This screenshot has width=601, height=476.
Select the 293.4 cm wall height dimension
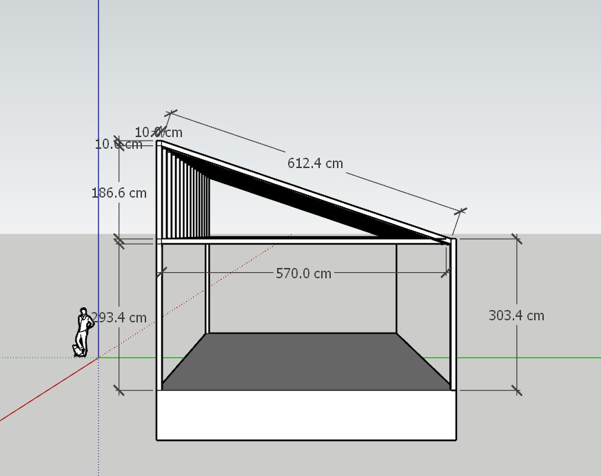click(x=119, y=318)
